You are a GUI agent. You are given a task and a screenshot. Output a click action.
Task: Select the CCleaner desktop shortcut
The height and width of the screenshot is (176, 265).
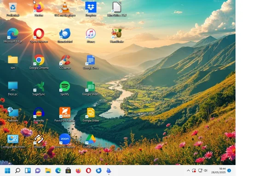point(65,62)
